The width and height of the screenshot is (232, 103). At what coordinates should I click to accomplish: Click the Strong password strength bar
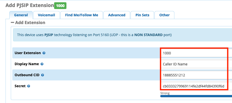tap(196, 96)
